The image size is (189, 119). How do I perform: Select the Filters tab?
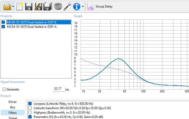point(13,113)
